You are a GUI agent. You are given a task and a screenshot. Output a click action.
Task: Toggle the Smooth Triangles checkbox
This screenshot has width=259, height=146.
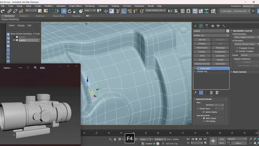(237, 51)
